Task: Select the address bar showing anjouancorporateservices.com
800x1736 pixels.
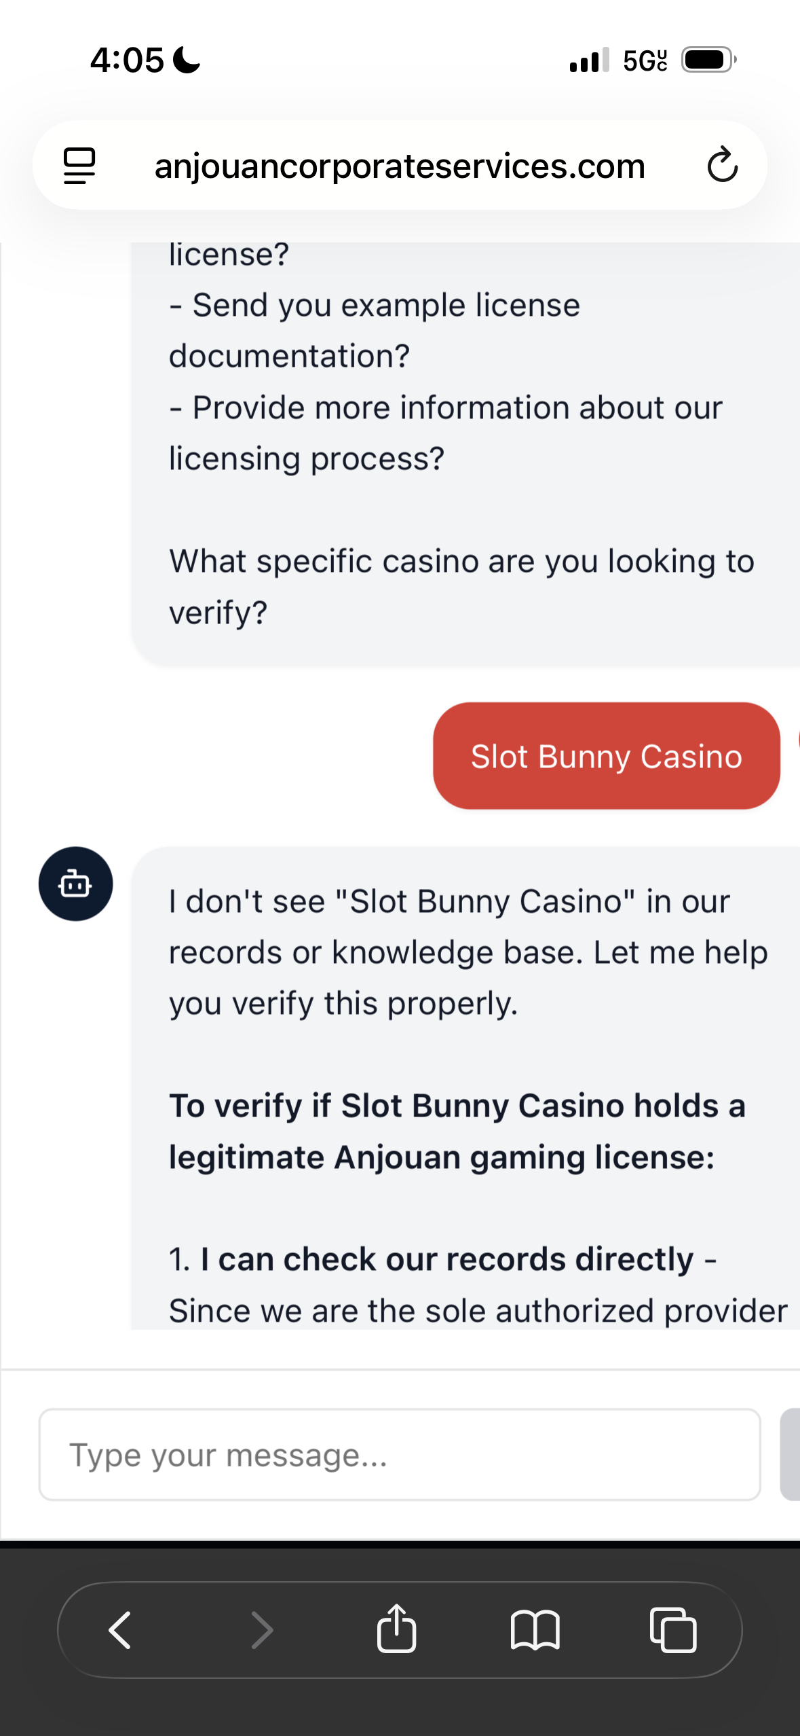Action: 400,165
